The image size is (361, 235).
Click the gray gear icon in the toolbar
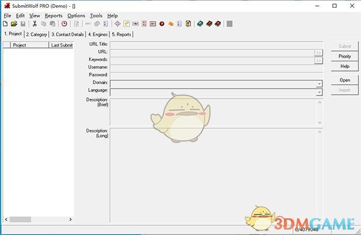(97, 23)
